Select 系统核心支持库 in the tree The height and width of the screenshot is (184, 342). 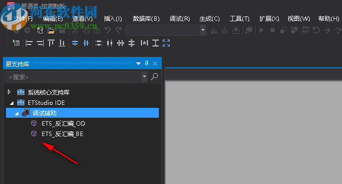49,92
